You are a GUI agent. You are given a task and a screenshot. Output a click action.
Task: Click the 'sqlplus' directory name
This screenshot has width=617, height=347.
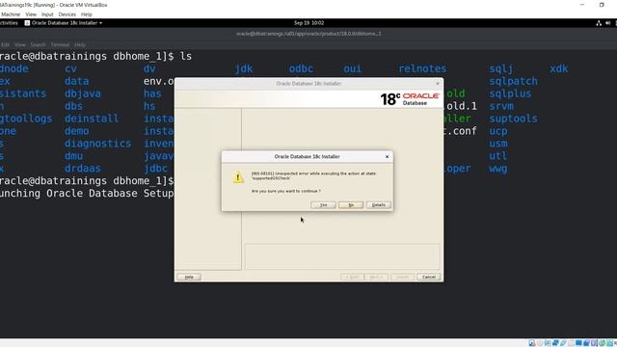point(510,93)
